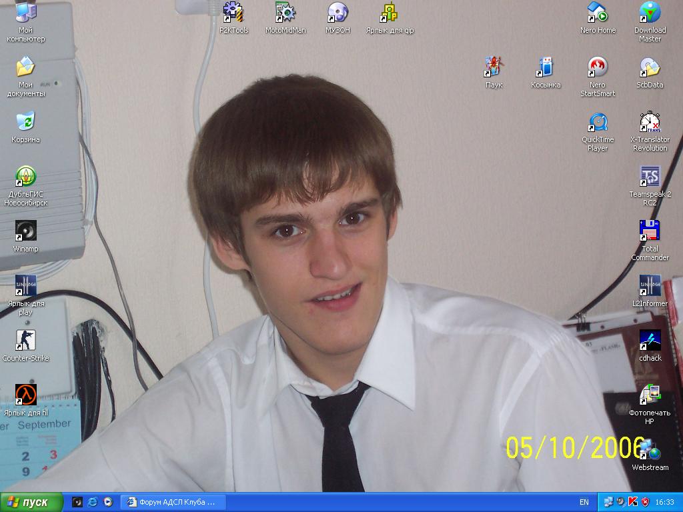Open Total Commander shortcut
The image size is (683, 512).
(x=650, y=231)
